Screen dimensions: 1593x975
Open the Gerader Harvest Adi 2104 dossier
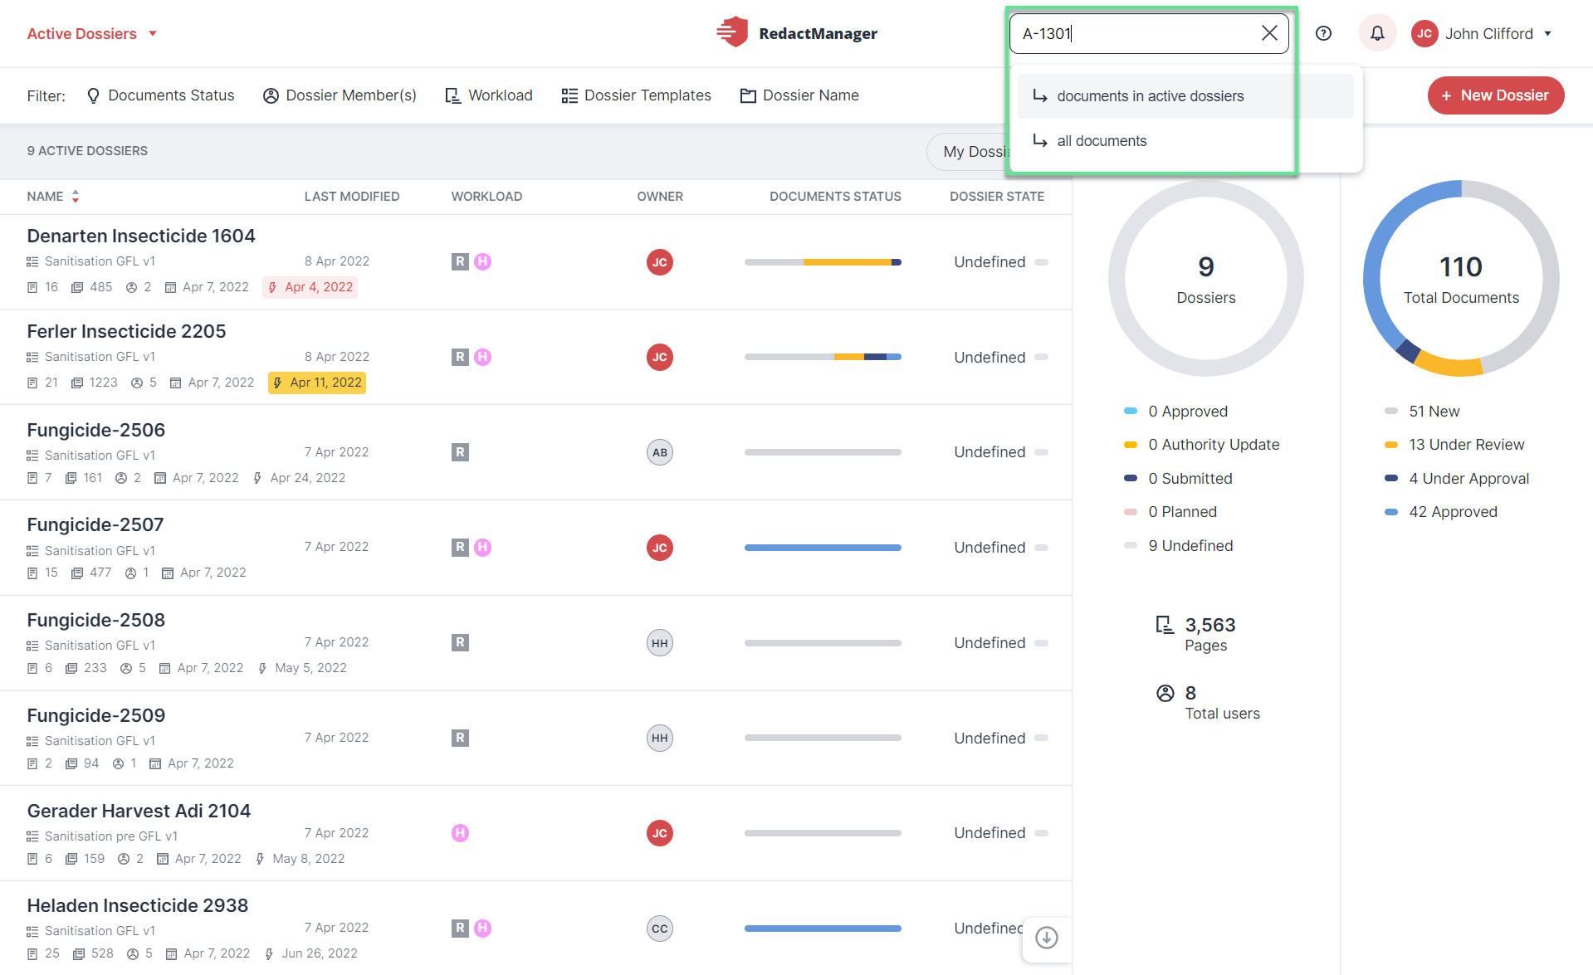[139, 811]
